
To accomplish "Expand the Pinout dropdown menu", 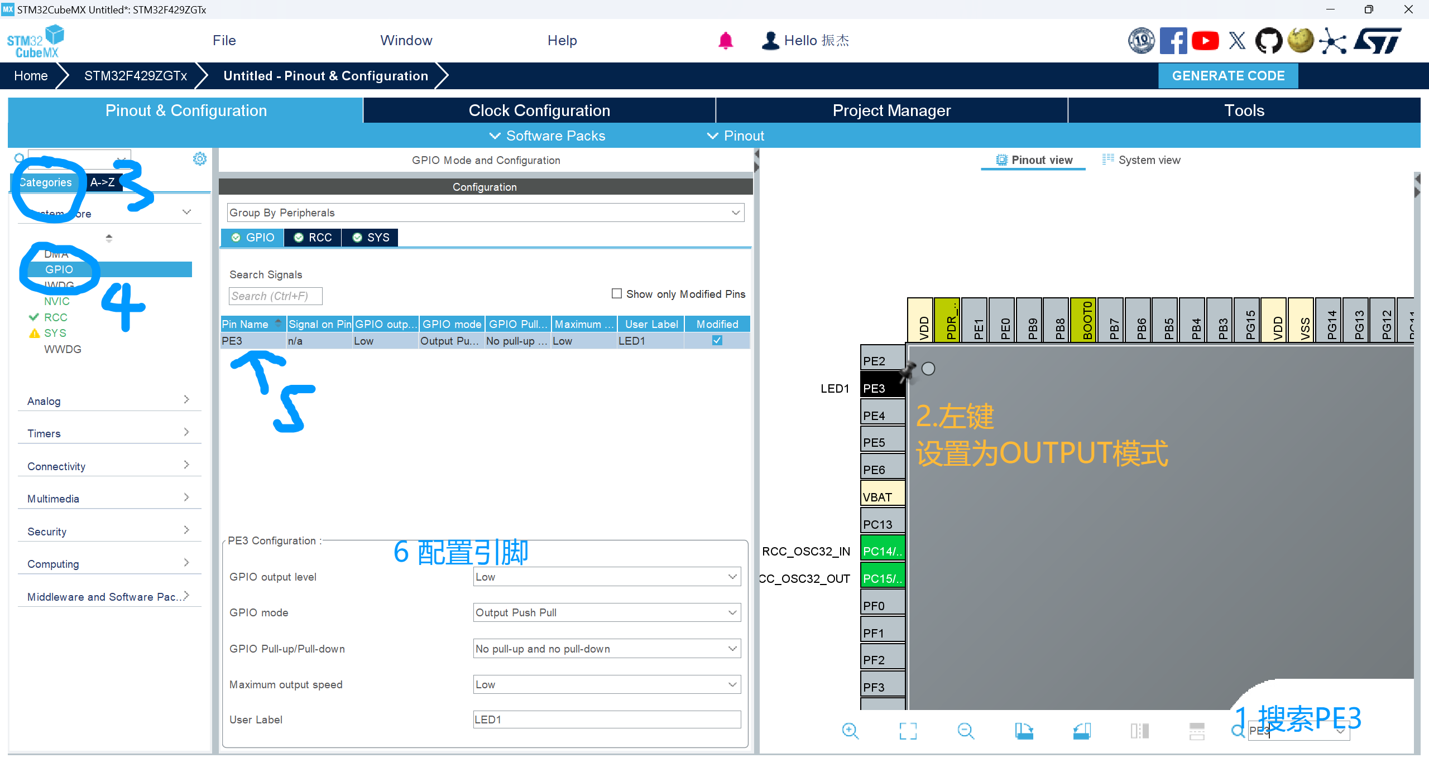I will [x=736, y=136].
